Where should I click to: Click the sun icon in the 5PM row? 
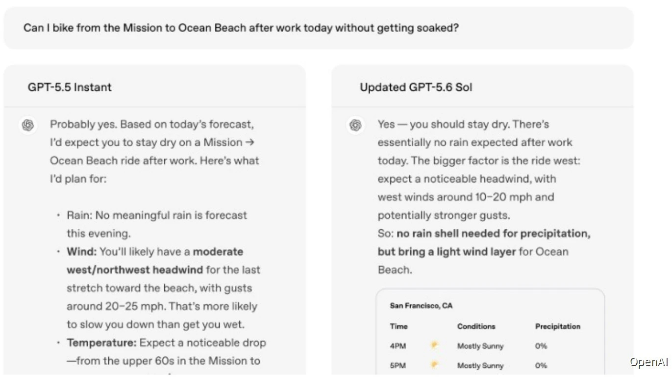(434, 365)
